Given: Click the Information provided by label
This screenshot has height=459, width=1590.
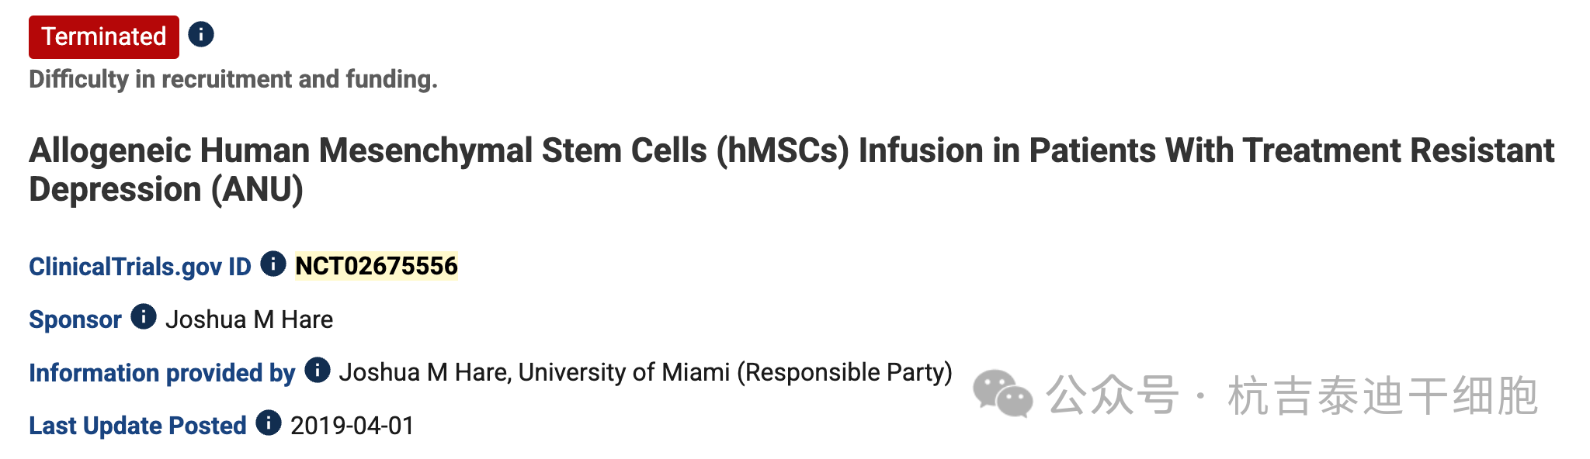Looking at the screenshot, I should tap(161, 373).
